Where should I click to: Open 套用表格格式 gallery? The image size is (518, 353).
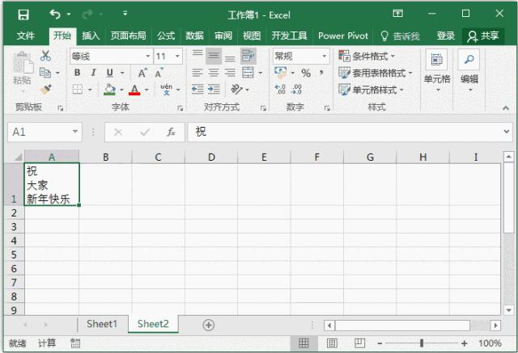click(x=376, y=73)
